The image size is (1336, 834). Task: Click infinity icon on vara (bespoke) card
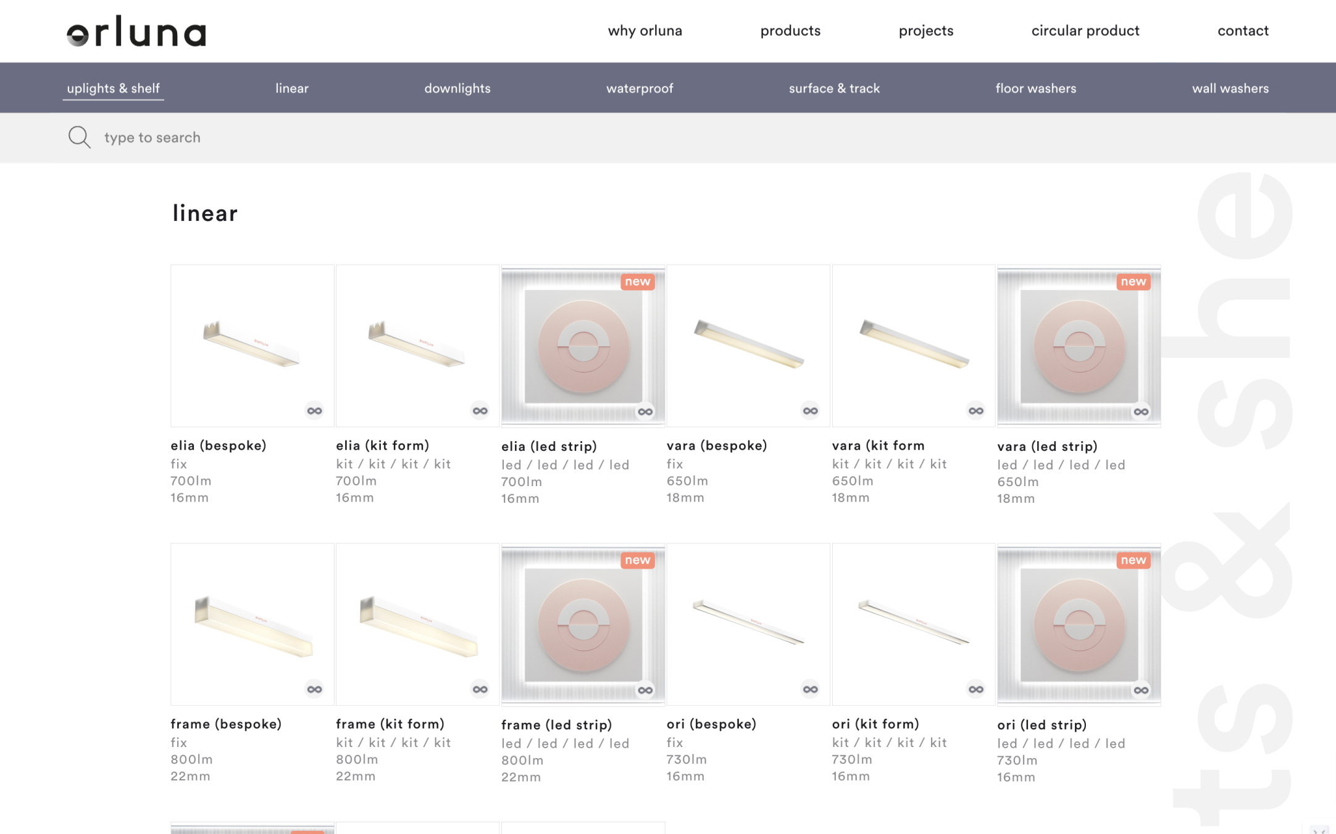(x=810, y=411)
